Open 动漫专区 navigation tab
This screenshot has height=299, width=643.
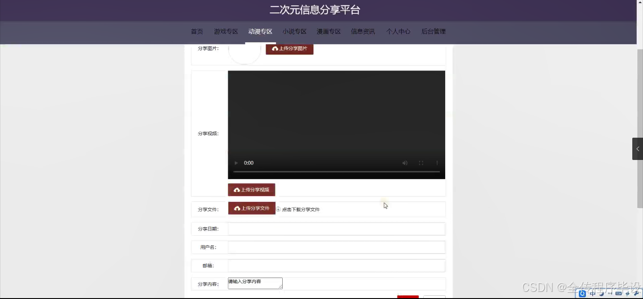260,32
